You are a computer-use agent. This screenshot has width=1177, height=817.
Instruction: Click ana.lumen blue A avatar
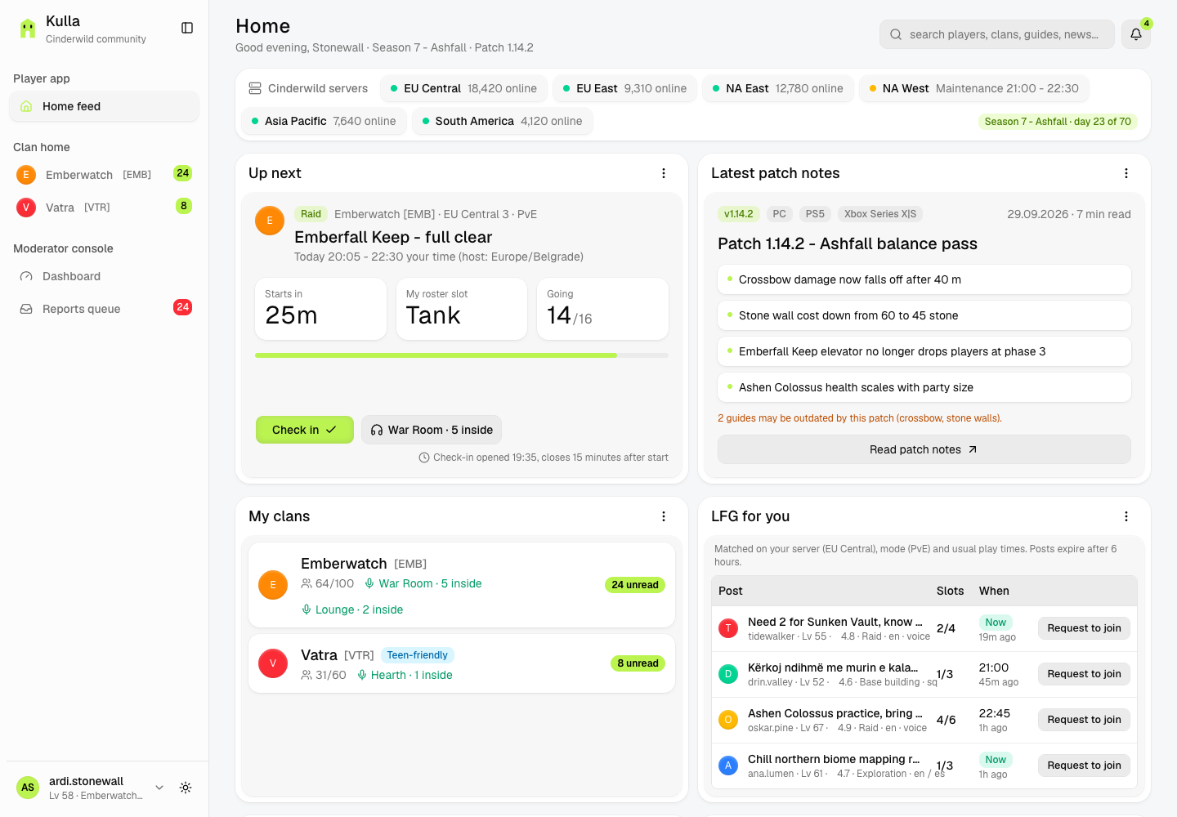tap(728, 766)
